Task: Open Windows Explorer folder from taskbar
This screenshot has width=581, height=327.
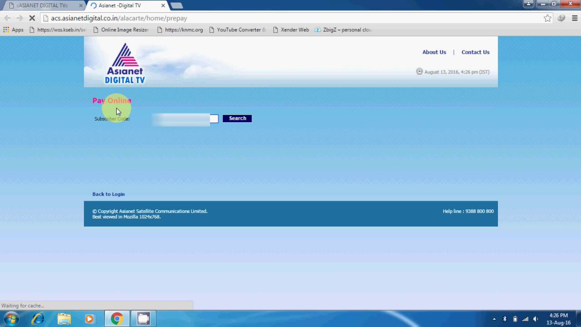Action: [x=64, y=319]
